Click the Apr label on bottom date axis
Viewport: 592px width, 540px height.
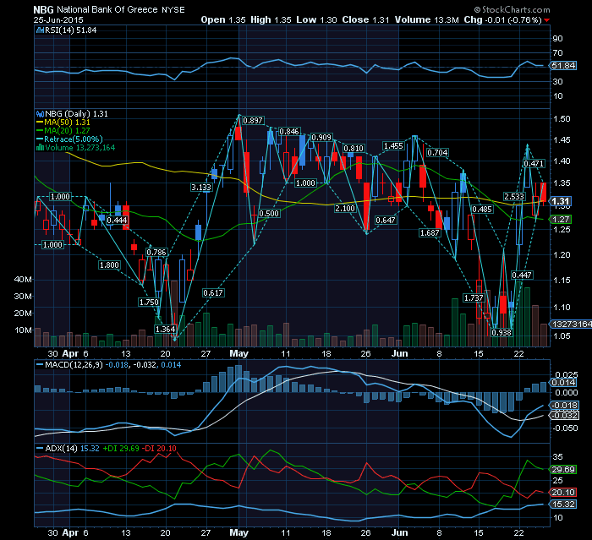point(70,533)
